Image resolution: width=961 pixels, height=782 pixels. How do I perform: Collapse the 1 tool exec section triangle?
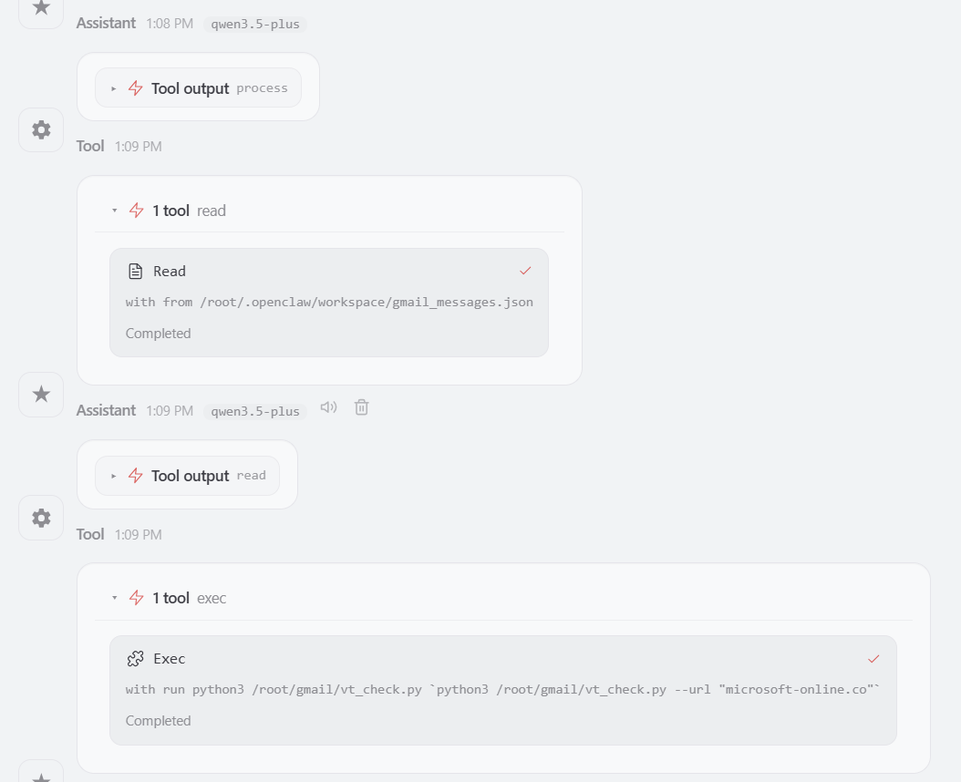pos(114,598)
